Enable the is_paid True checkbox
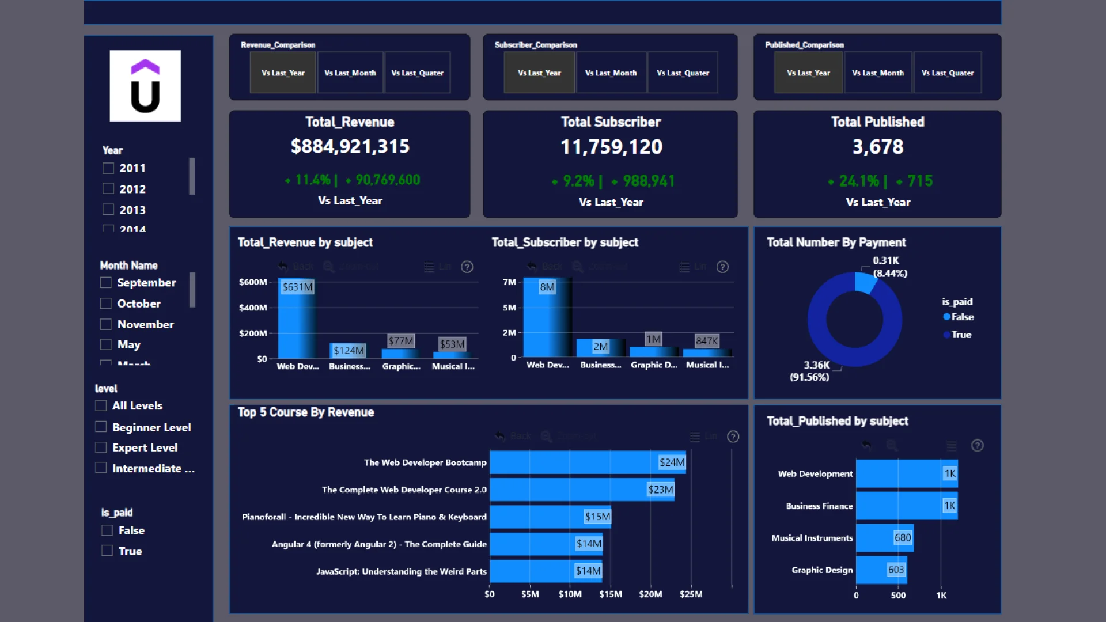1106x622 pixels. [x=107, y=551]
